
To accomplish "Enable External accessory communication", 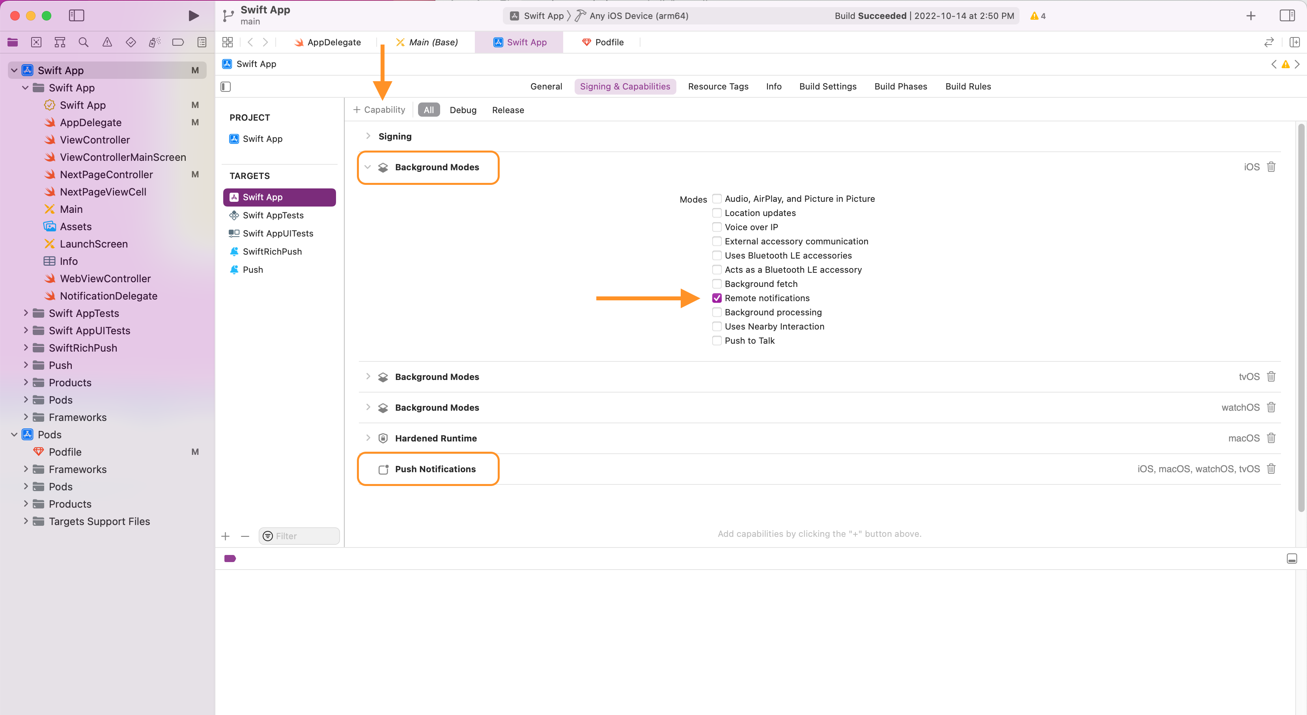I will [717, 241].
